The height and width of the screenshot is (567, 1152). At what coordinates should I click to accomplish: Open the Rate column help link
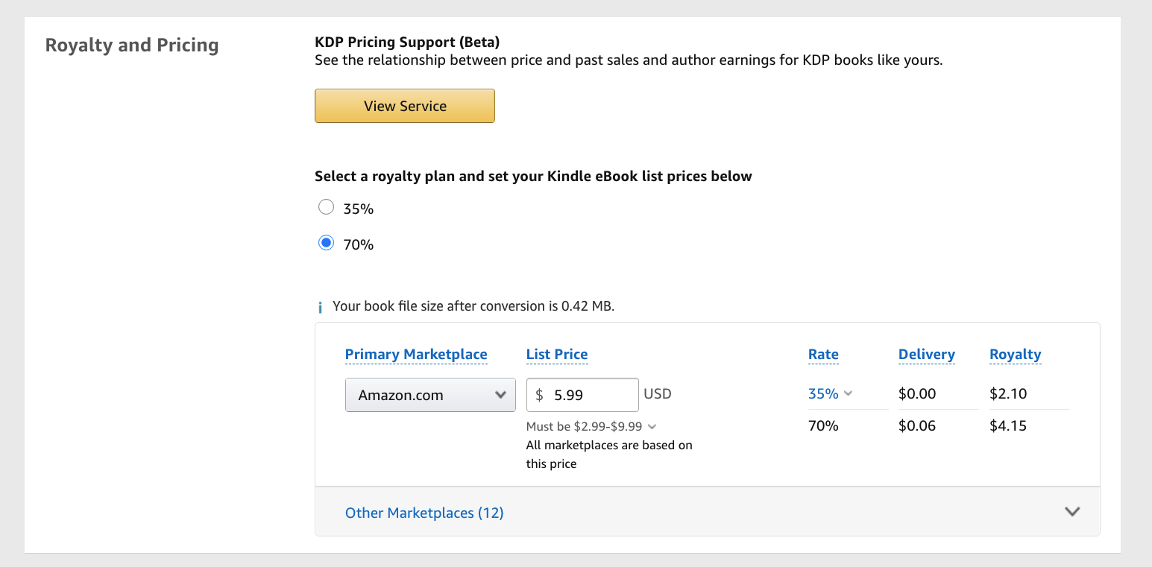tap(822, 354)
